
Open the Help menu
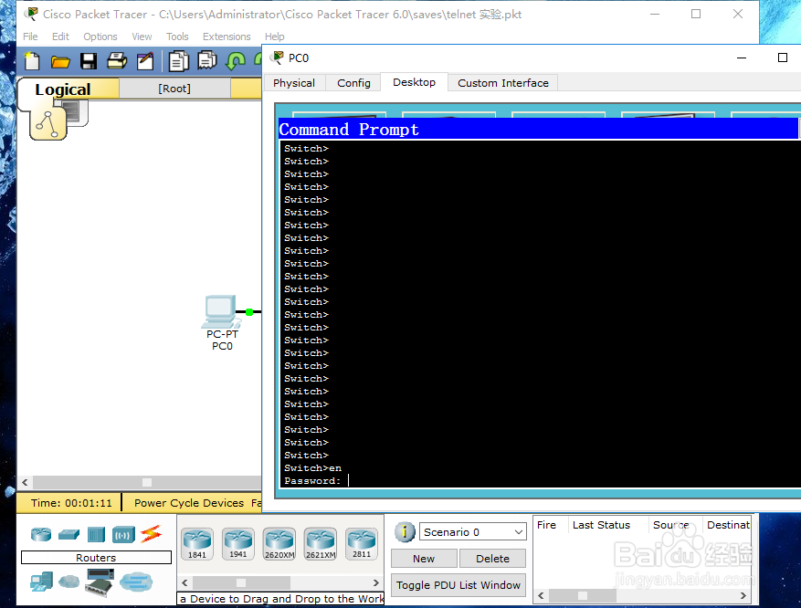click(x=274, y=37)
